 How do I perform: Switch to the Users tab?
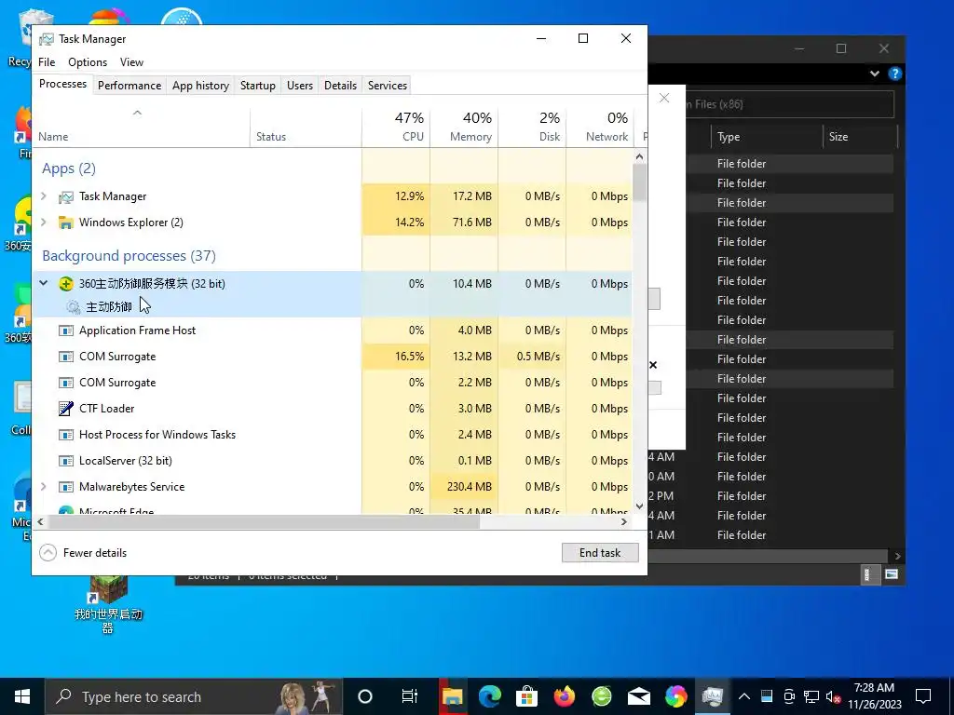pyautogui.click(x=300, y=86)
